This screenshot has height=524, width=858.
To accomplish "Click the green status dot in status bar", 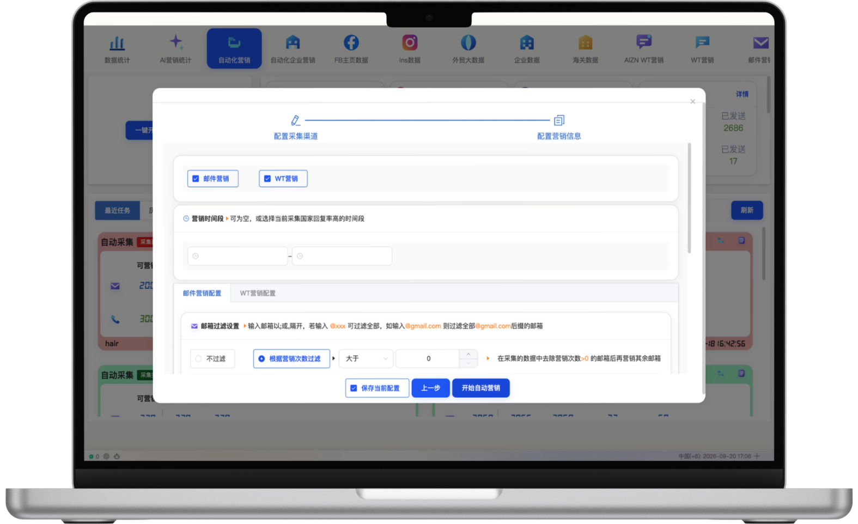I will (91, 456).
